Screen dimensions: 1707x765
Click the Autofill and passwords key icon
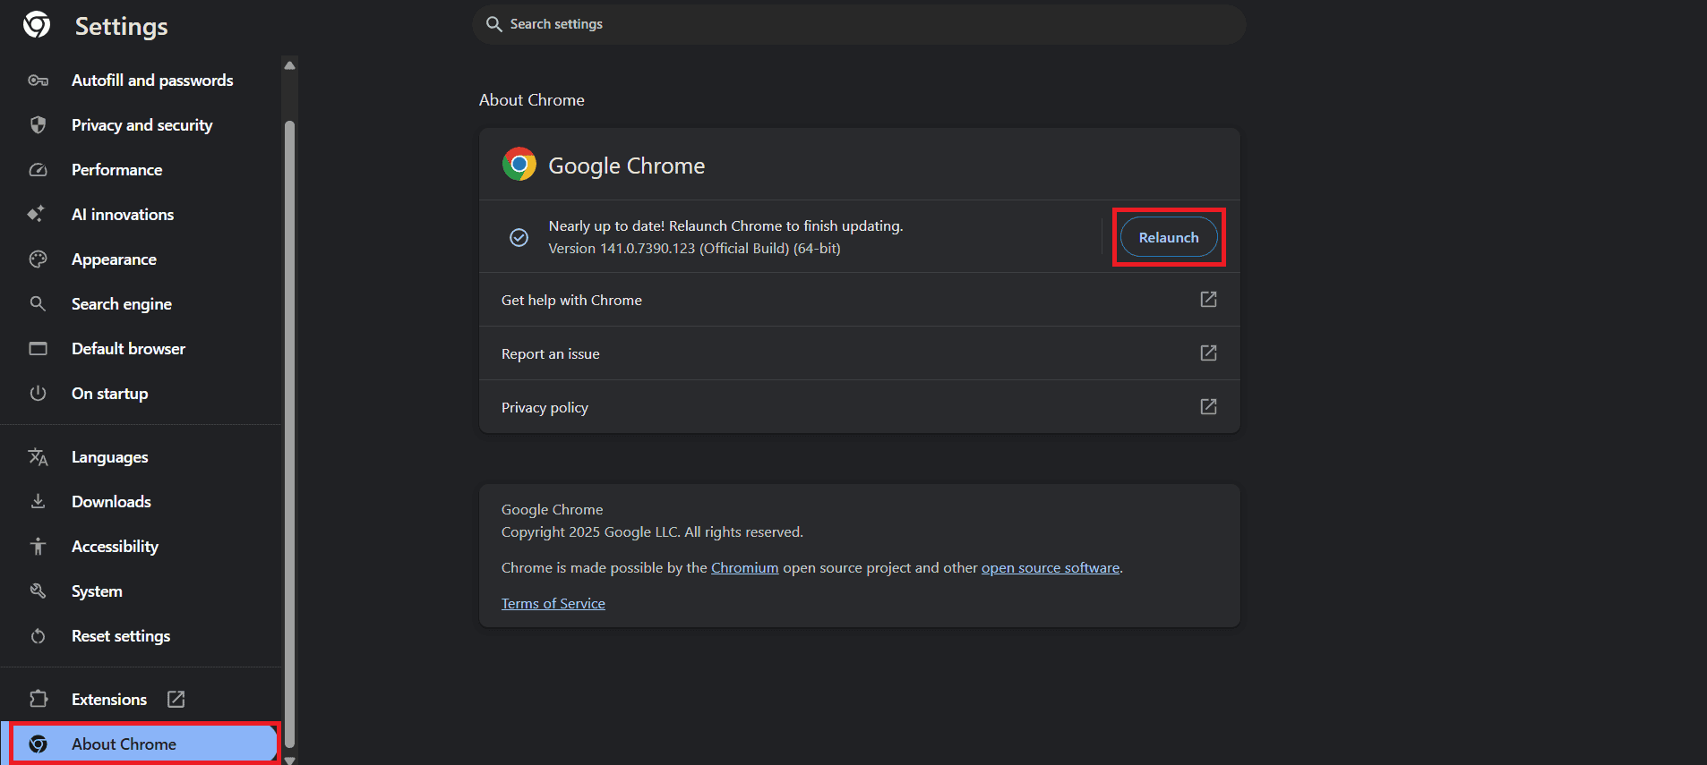(x=38, y=81)
